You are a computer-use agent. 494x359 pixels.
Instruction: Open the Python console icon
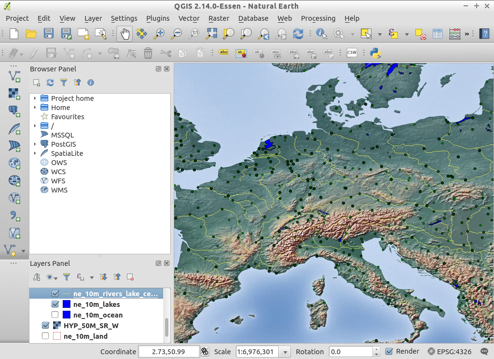[375, 53]
